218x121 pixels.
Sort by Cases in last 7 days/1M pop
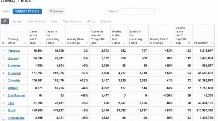[x=100, y=37]
